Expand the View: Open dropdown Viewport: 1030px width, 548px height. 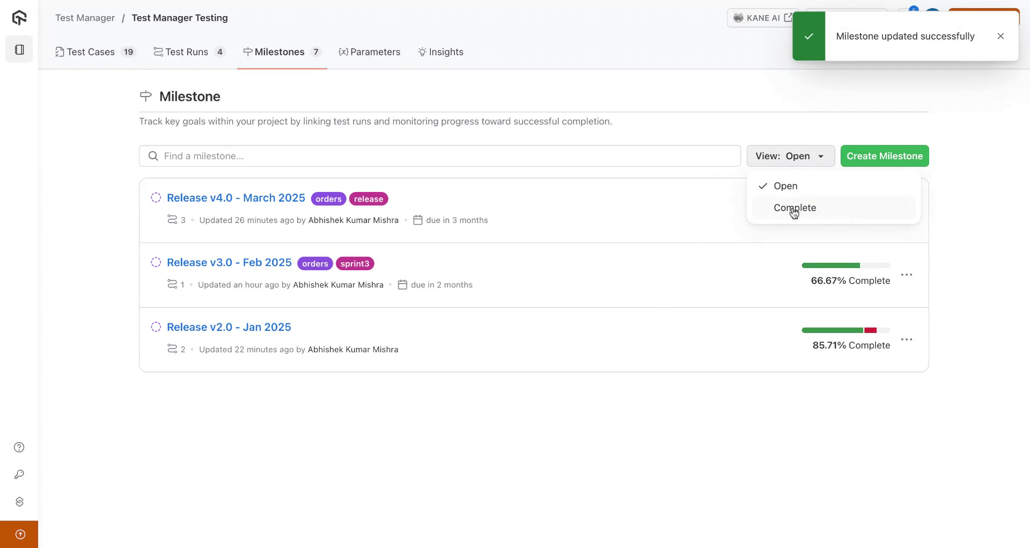[x=790, y=156]
